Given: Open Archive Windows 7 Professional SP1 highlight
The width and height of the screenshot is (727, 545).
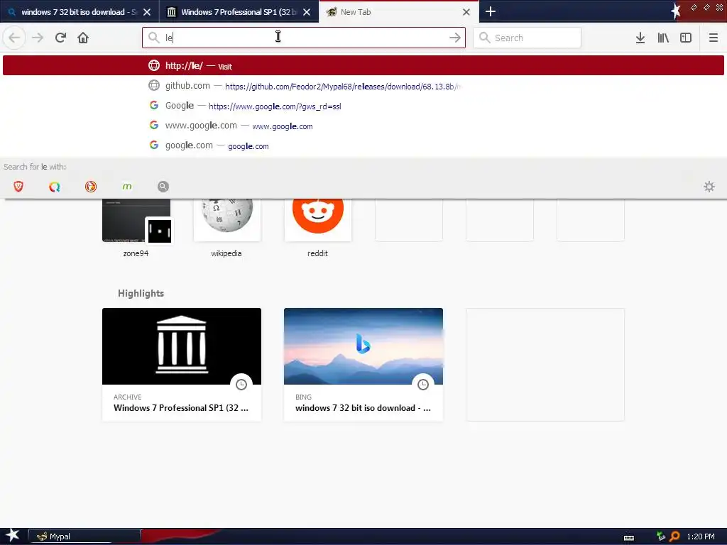Looking at the screenshot, I should [182, 365].
